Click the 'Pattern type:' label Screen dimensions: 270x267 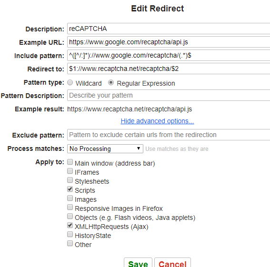[x=44, y=82]
